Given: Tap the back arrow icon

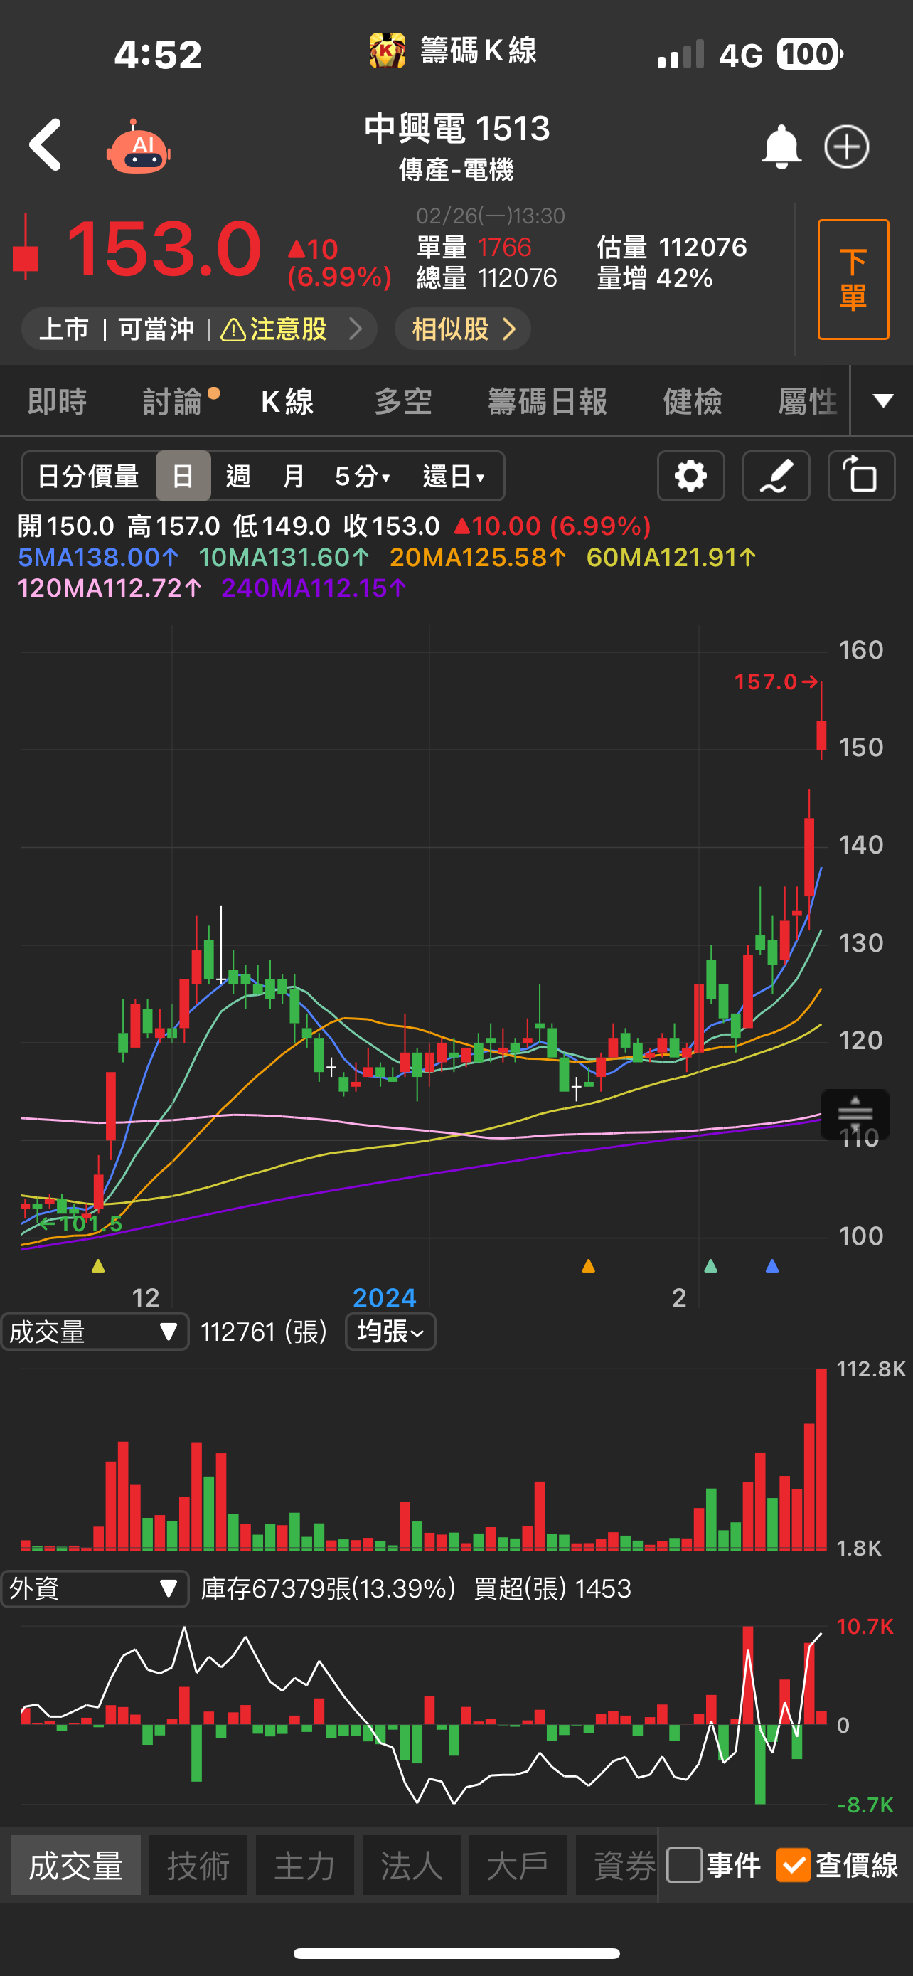Looking at the screenshot, I should tap(46, 145).
